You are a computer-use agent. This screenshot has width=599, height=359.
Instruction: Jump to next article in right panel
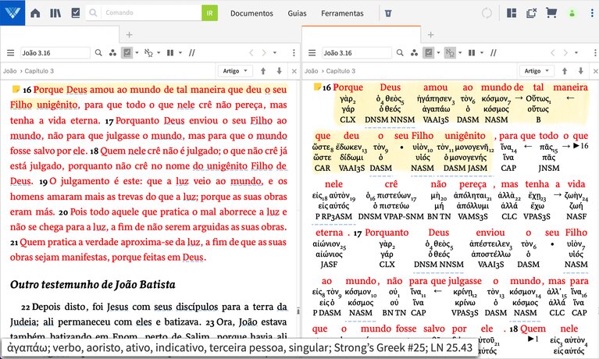581,71
